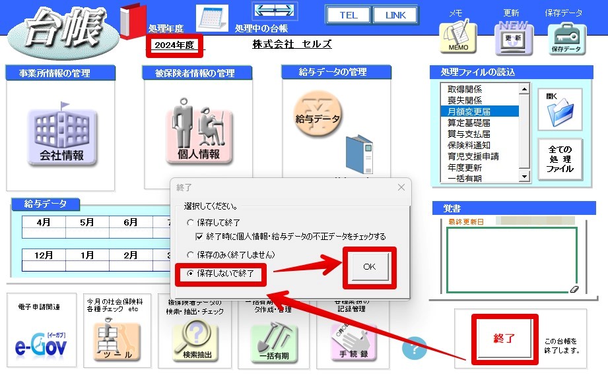Click the red binder ledger icon
This screenshot has width=608, height=383.
pyautogui.click(x=133, y=21)
